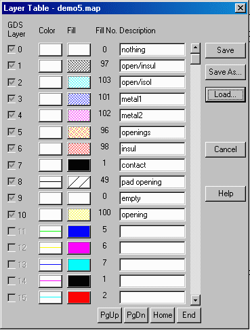This screenshot has width=250, height=330.
Task: Click layer 11 empty description field
Action: click(152, 232)
